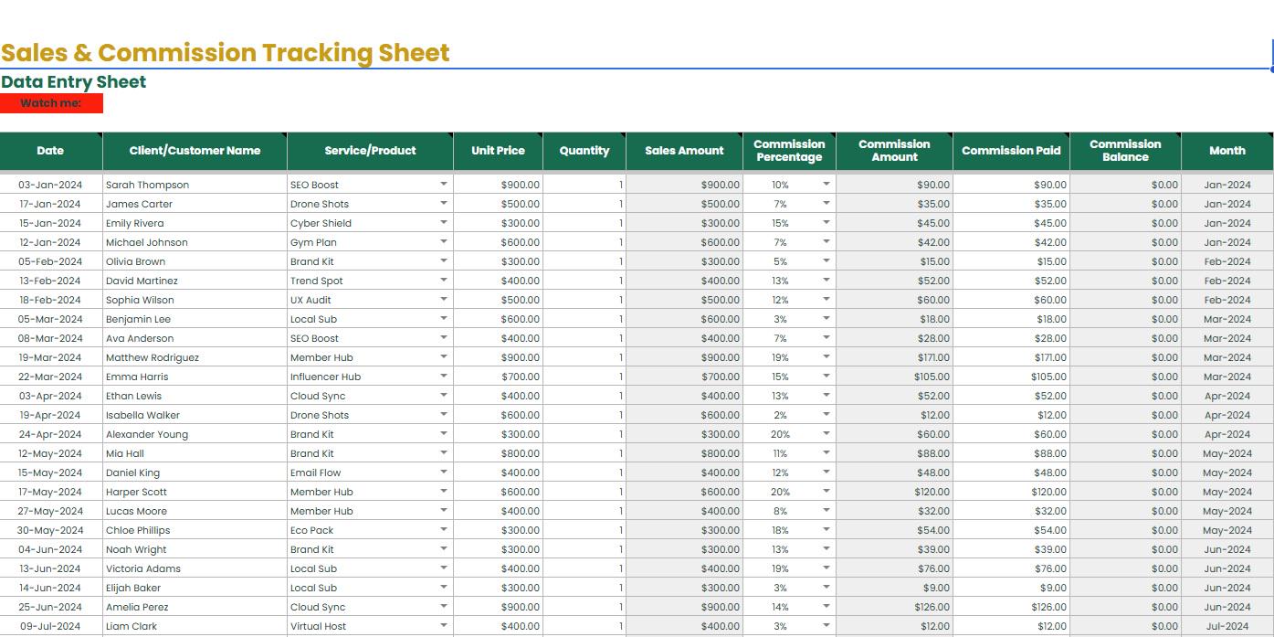This screenshot has width=1274, height=637.
Task: Select the Commission Percentage column header
Action: [789, 151]
